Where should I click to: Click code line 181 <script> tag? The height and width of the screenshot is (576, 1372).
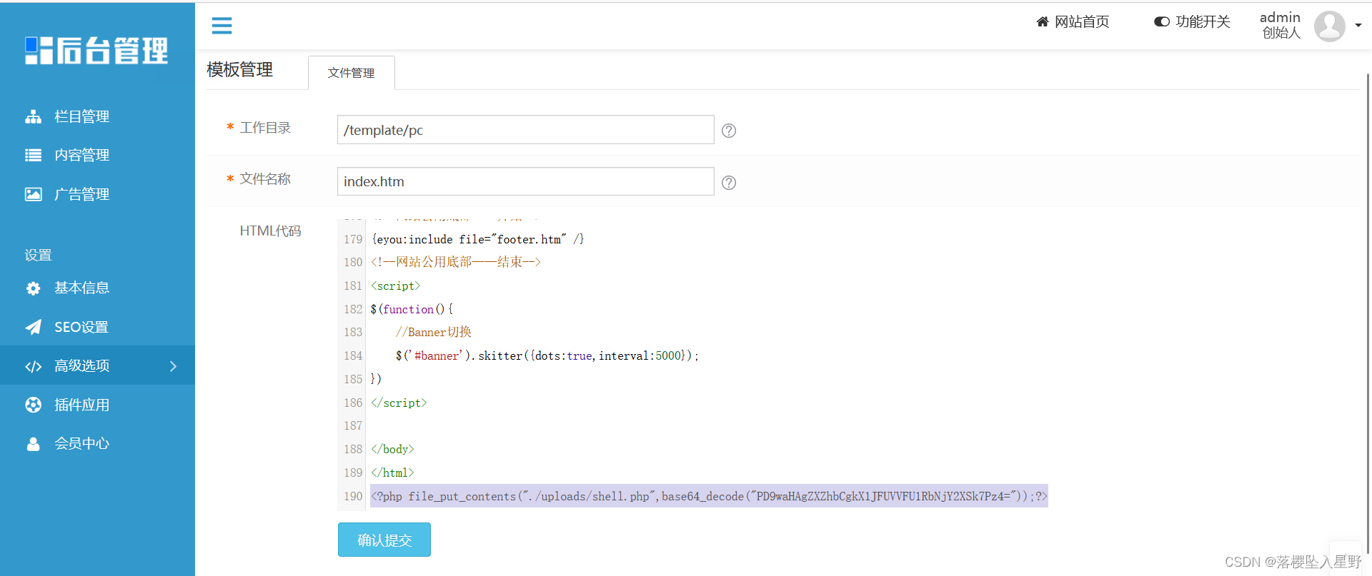(x=395, y=286)
